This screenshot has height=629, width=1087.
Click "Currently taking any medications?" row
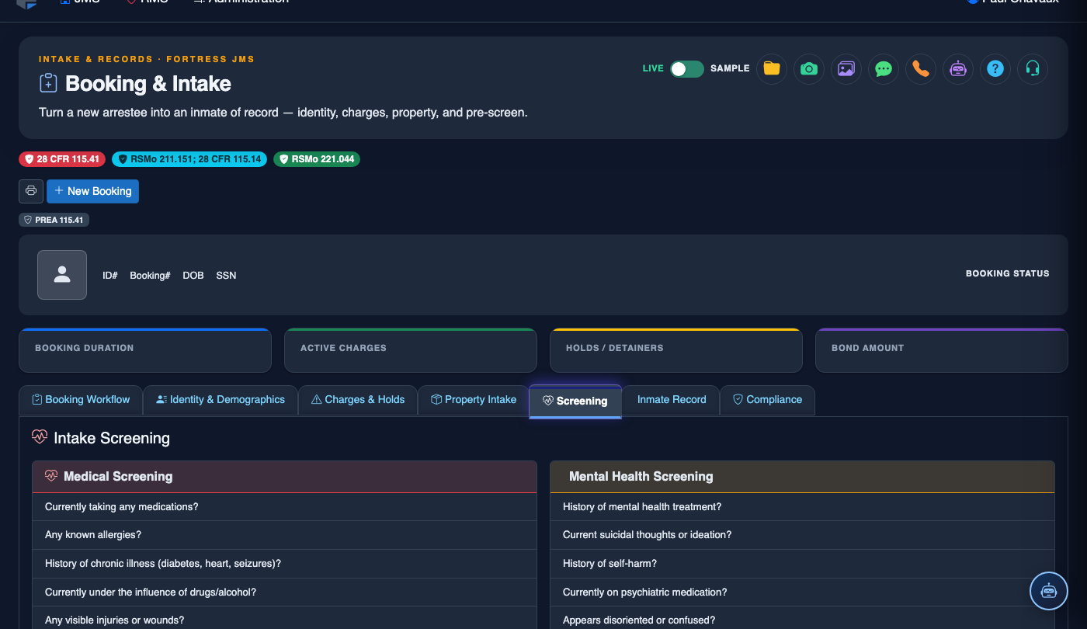point(284,507)
